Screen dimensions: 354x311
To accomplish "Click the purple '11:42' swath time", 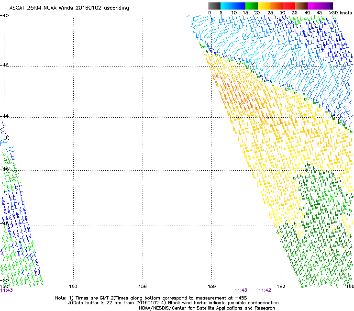I will 265,290.
